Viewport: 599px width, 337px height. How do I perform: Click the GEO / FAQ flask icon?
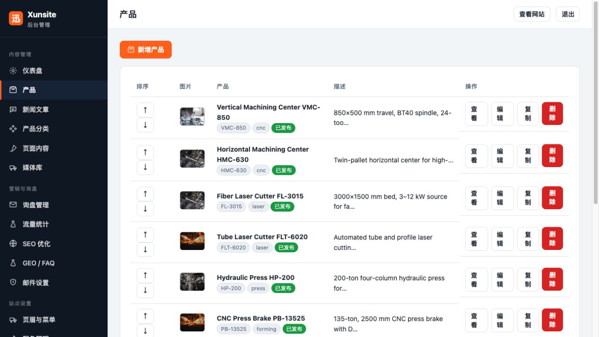pyautogui.click(x=13, y=263)
